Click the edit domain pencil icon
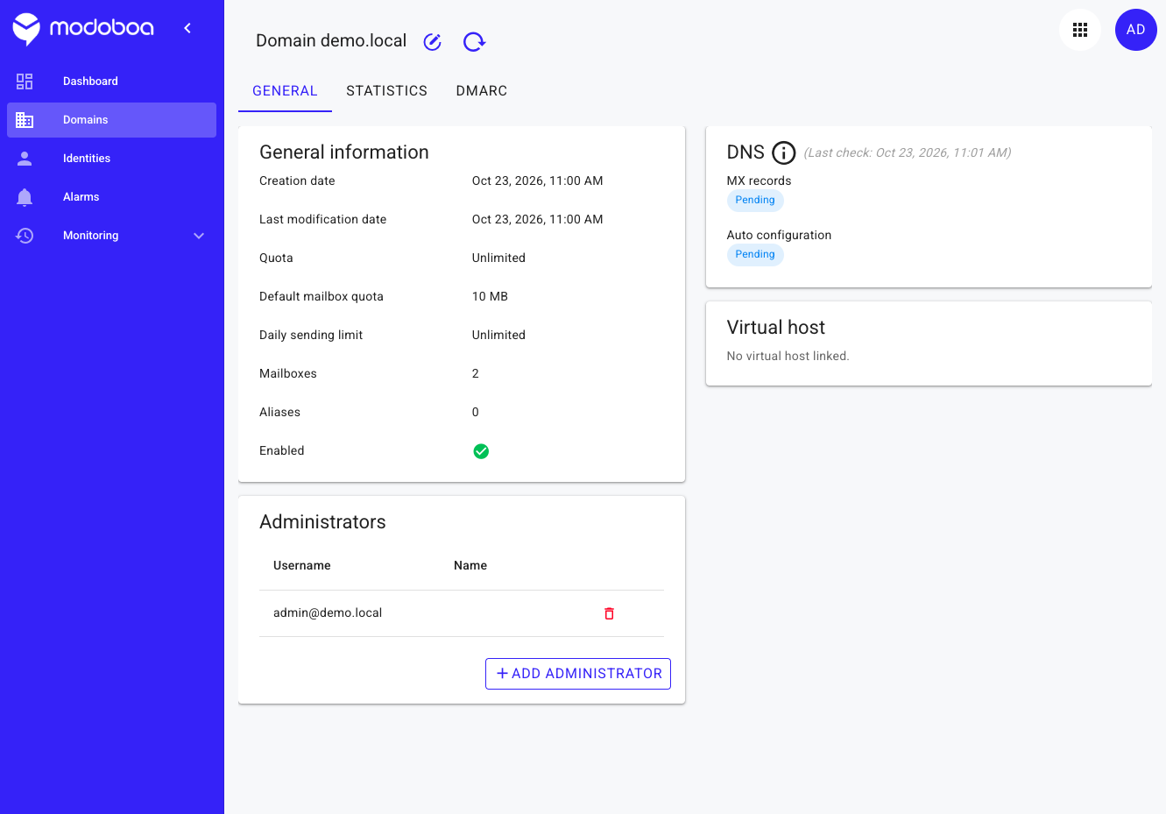The width and height of the screenshot is (1166, 814). [432, 41]
